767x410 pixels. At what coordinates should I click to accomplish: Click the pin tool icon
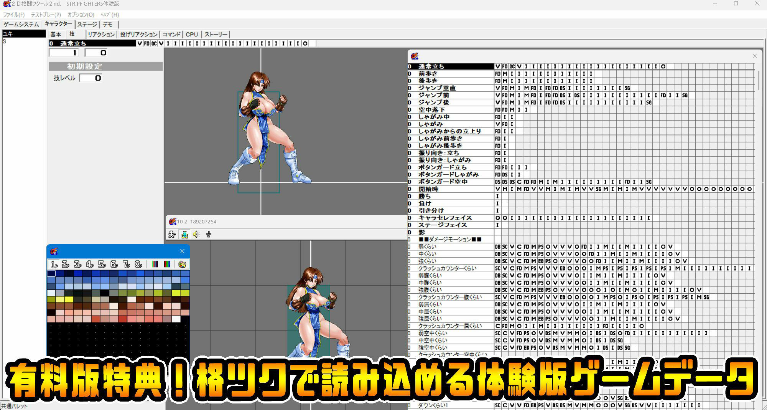209,234
